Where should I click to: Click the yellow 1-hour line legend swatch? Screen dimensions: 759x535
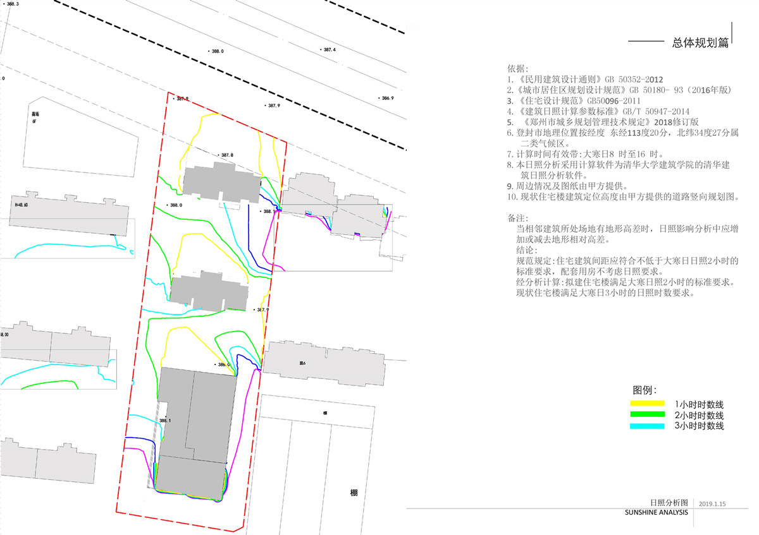(647, 404)
